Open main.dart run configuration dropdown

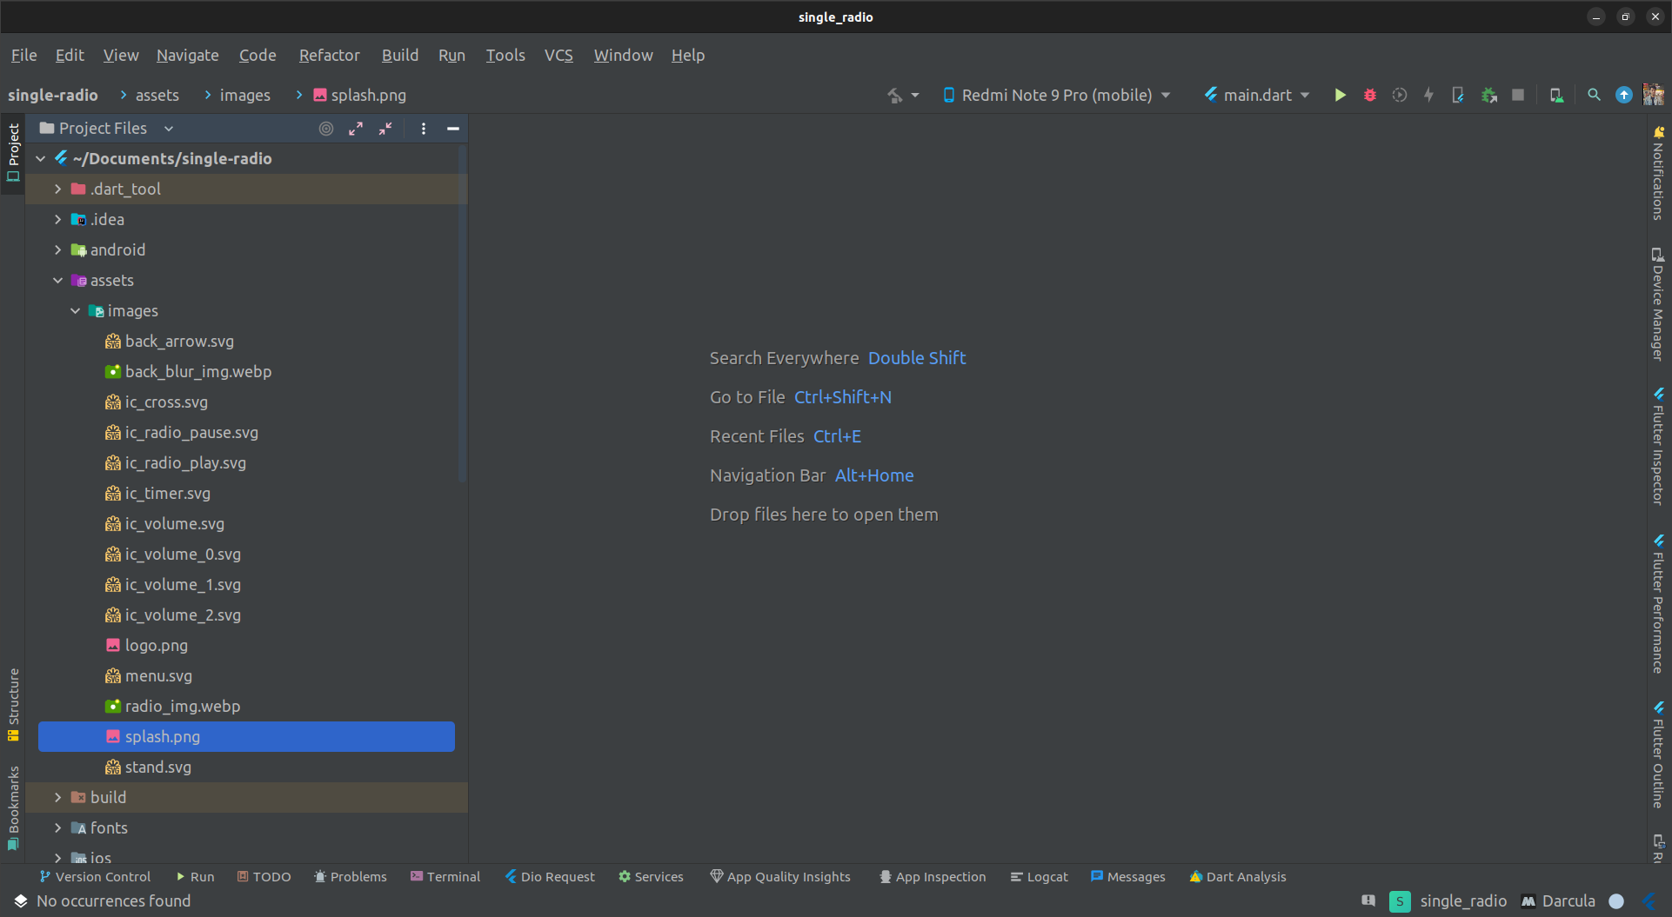click(1257, 95)
